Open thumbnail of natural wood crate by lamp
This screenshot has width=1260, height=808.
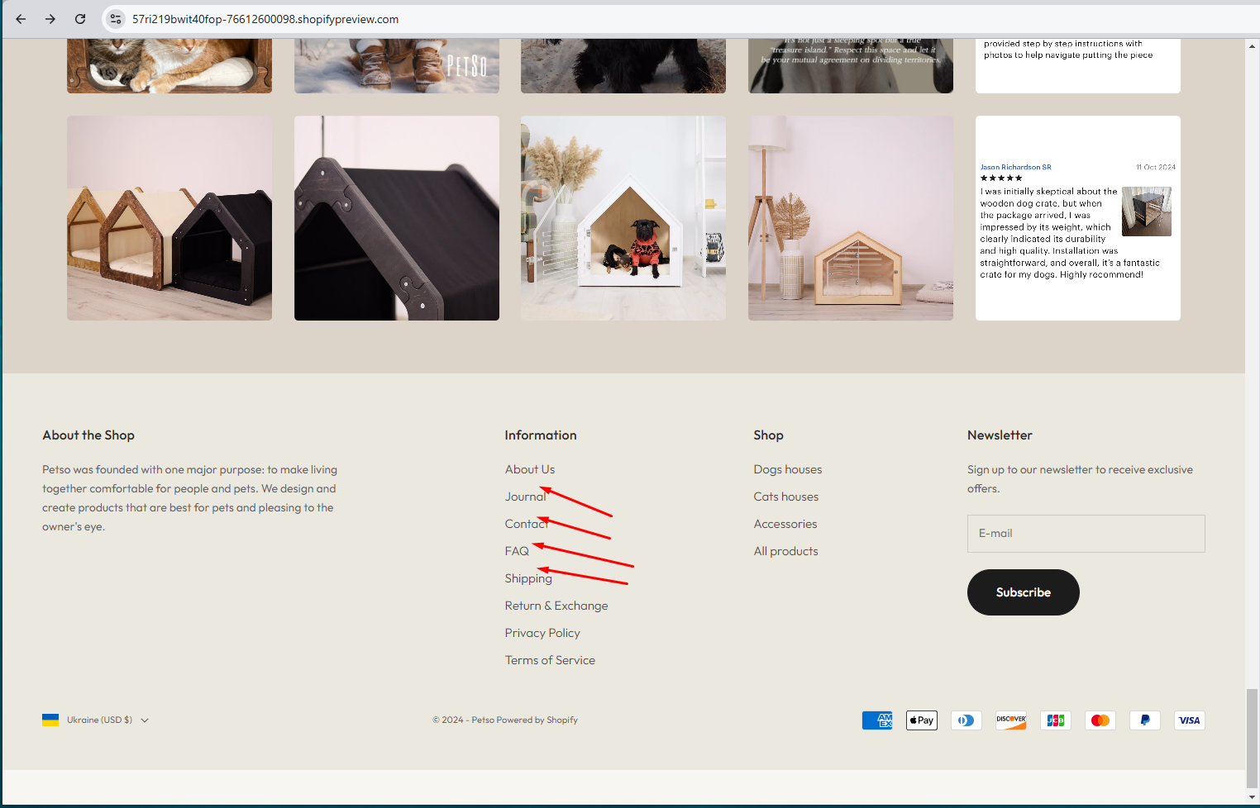[x=851, y=218]
